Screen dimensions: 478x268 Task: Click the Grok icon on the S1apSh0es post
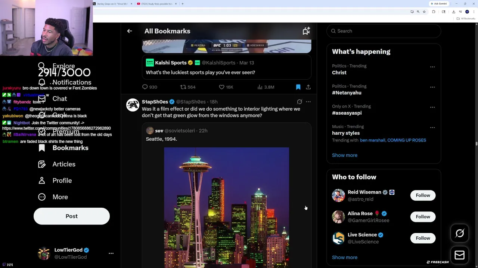pos(299,102)
